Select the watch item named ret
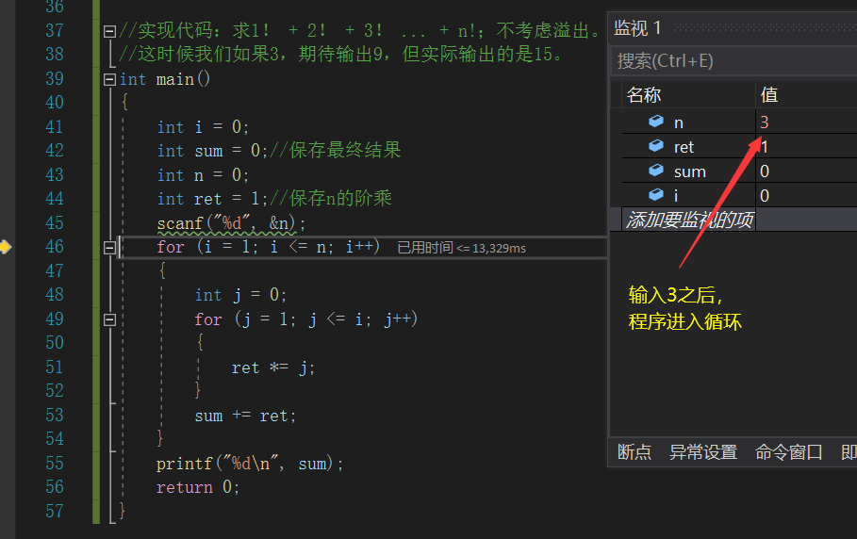 684,147
